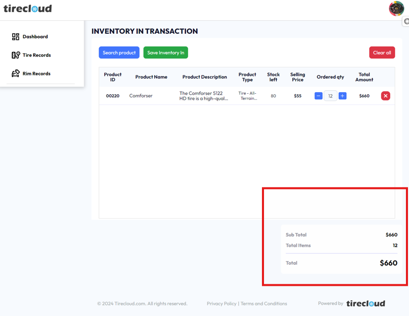Screen dimensions: 409x316
Task: Navigate to Rim Records
Action: click(37, 73)
